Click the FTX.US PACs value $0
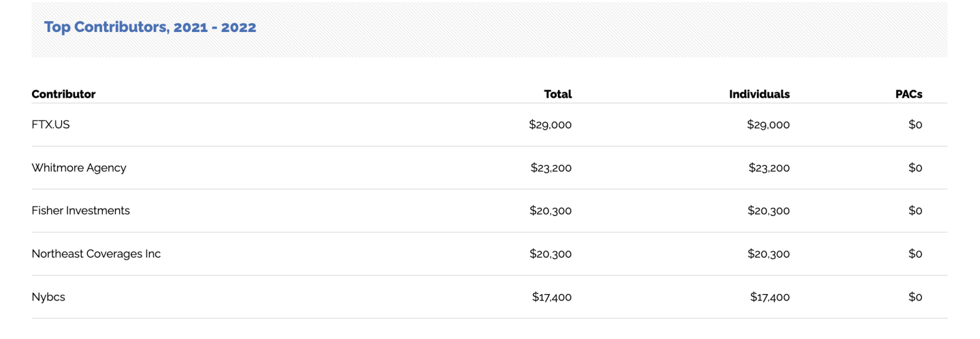This screenshot has width=980, height=339. click(915, 125)
